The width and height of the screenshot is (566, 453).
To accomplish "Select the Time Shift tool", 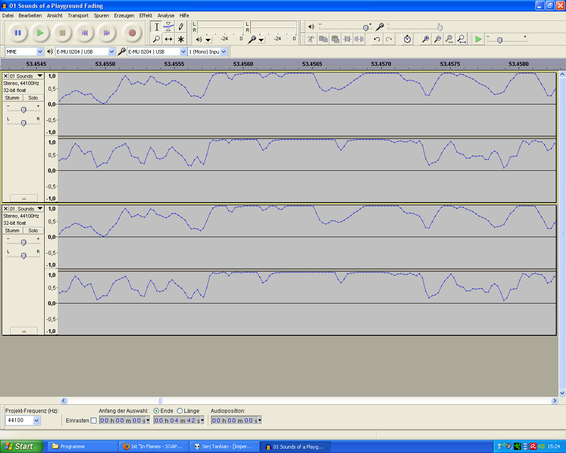I will 168,39.
